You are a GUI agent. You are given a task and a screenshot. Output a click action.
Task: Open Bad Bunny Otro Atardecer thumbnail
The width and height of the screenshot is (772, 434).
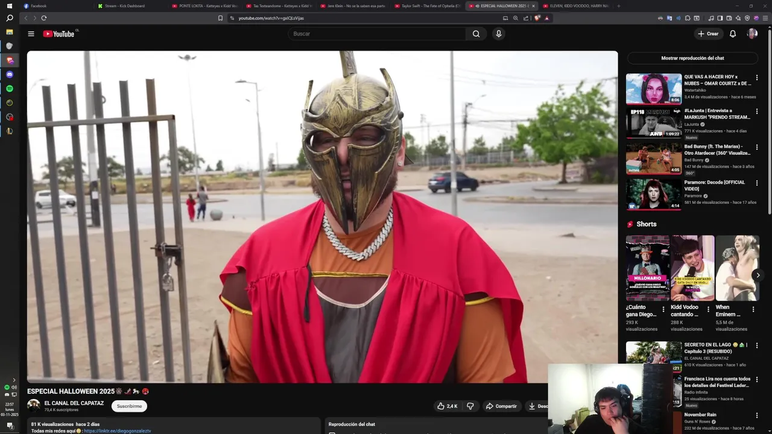point(654,159)
